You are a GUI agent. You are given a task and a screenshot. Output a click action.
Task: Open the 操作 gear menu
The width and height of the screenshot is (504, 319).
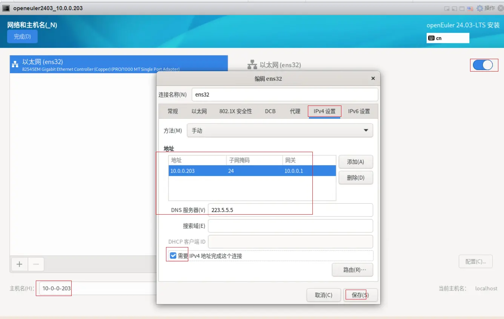point(486,8)
